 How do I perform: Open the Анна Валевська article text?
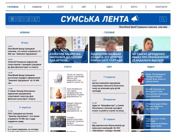(x=76, y=93)
